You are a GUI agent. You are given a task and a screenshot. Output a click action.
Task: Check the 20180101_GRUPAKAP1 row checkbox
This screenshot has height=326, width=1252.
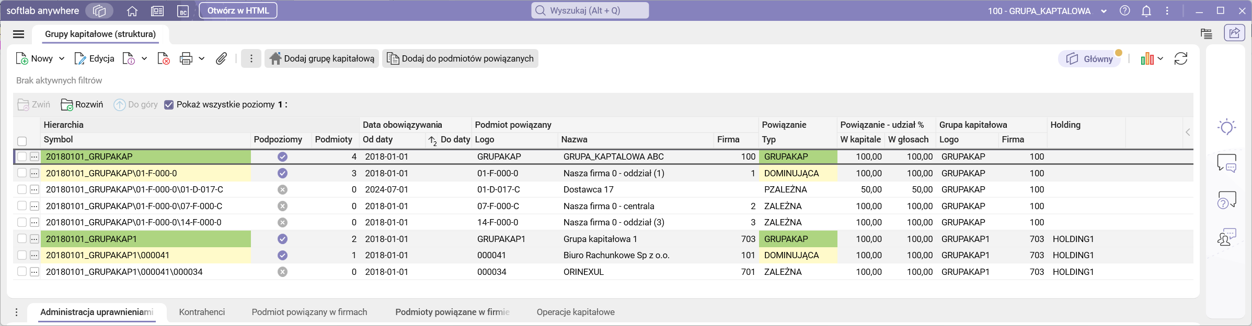22,239
